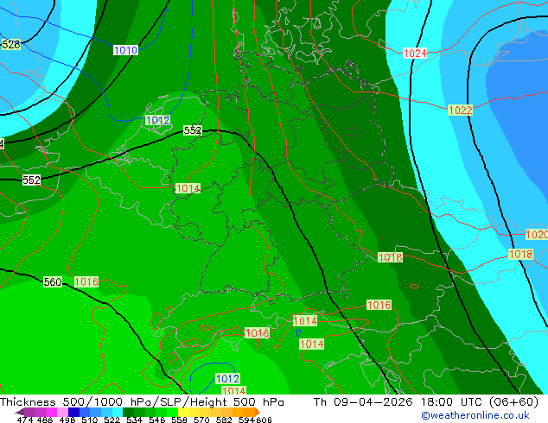
Task: Click the 552 label with white background
Action: click(x=31, y=180)
